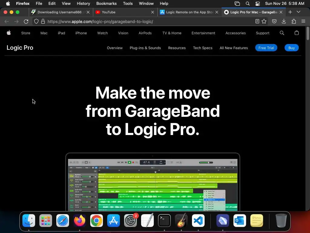Reload the current page
The width and height of the screenshot is (310, 233).
26,22
